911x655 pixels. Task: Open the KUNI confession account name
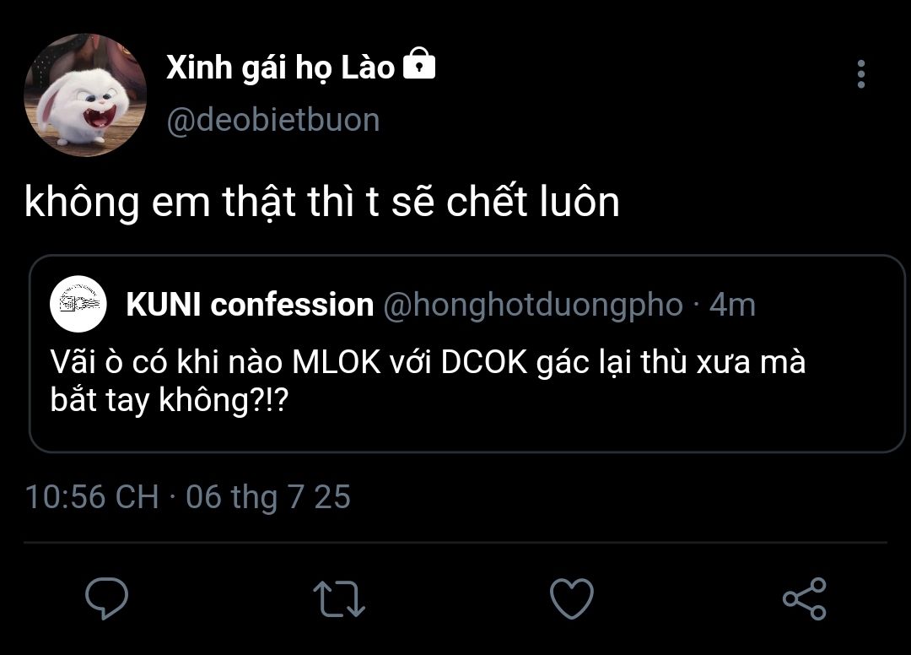[250, 305]
